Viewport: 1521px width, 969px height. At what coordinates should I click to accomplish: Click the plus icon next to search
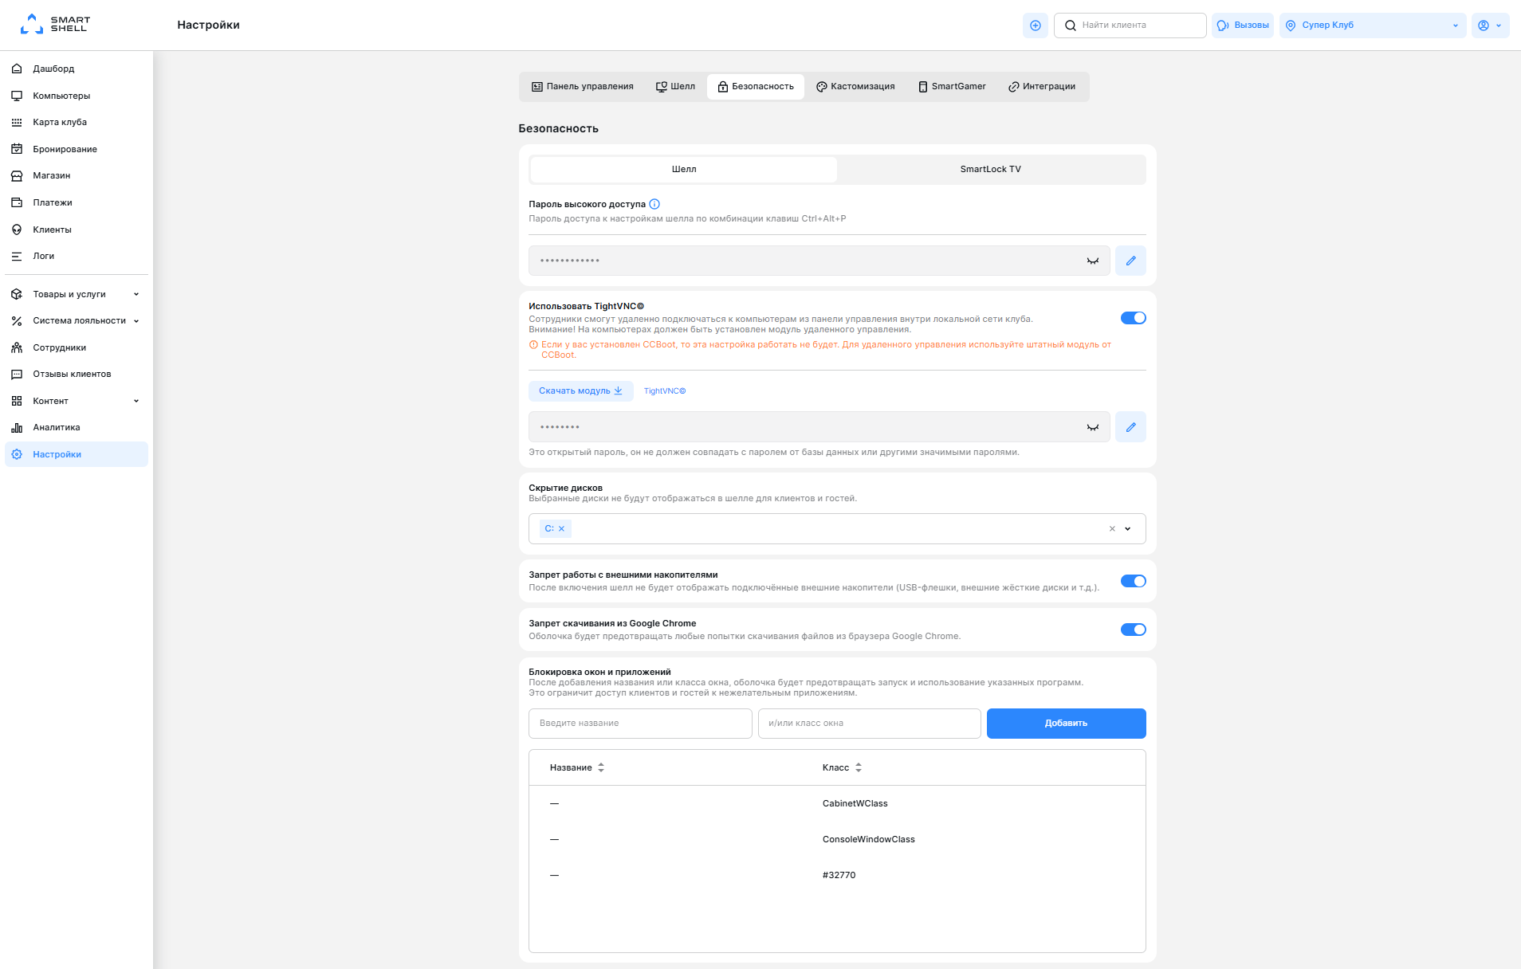click(x=1035, y=25)
